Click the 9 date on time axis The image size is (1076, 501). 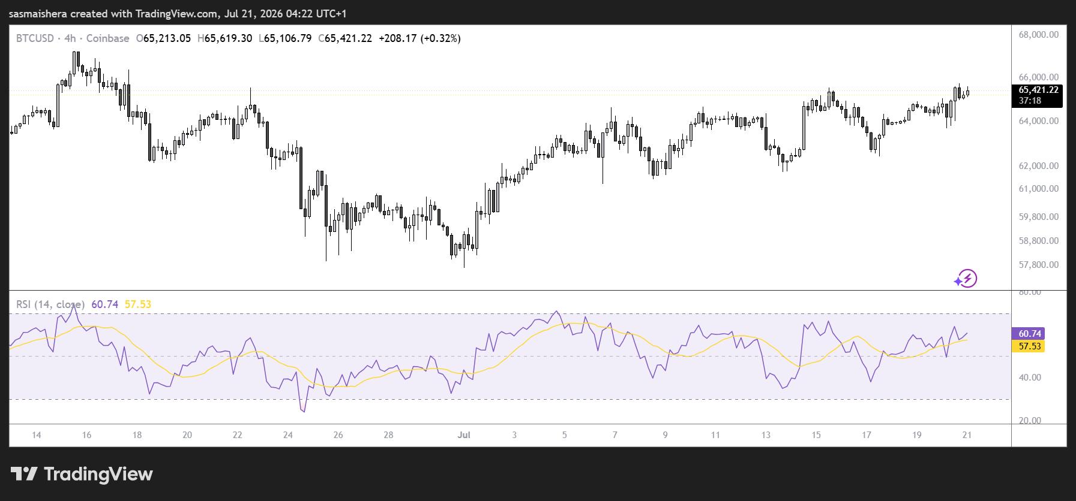click(666, 435)
